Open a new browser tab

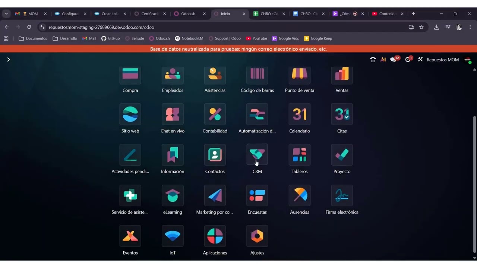[x=413, y=14]
